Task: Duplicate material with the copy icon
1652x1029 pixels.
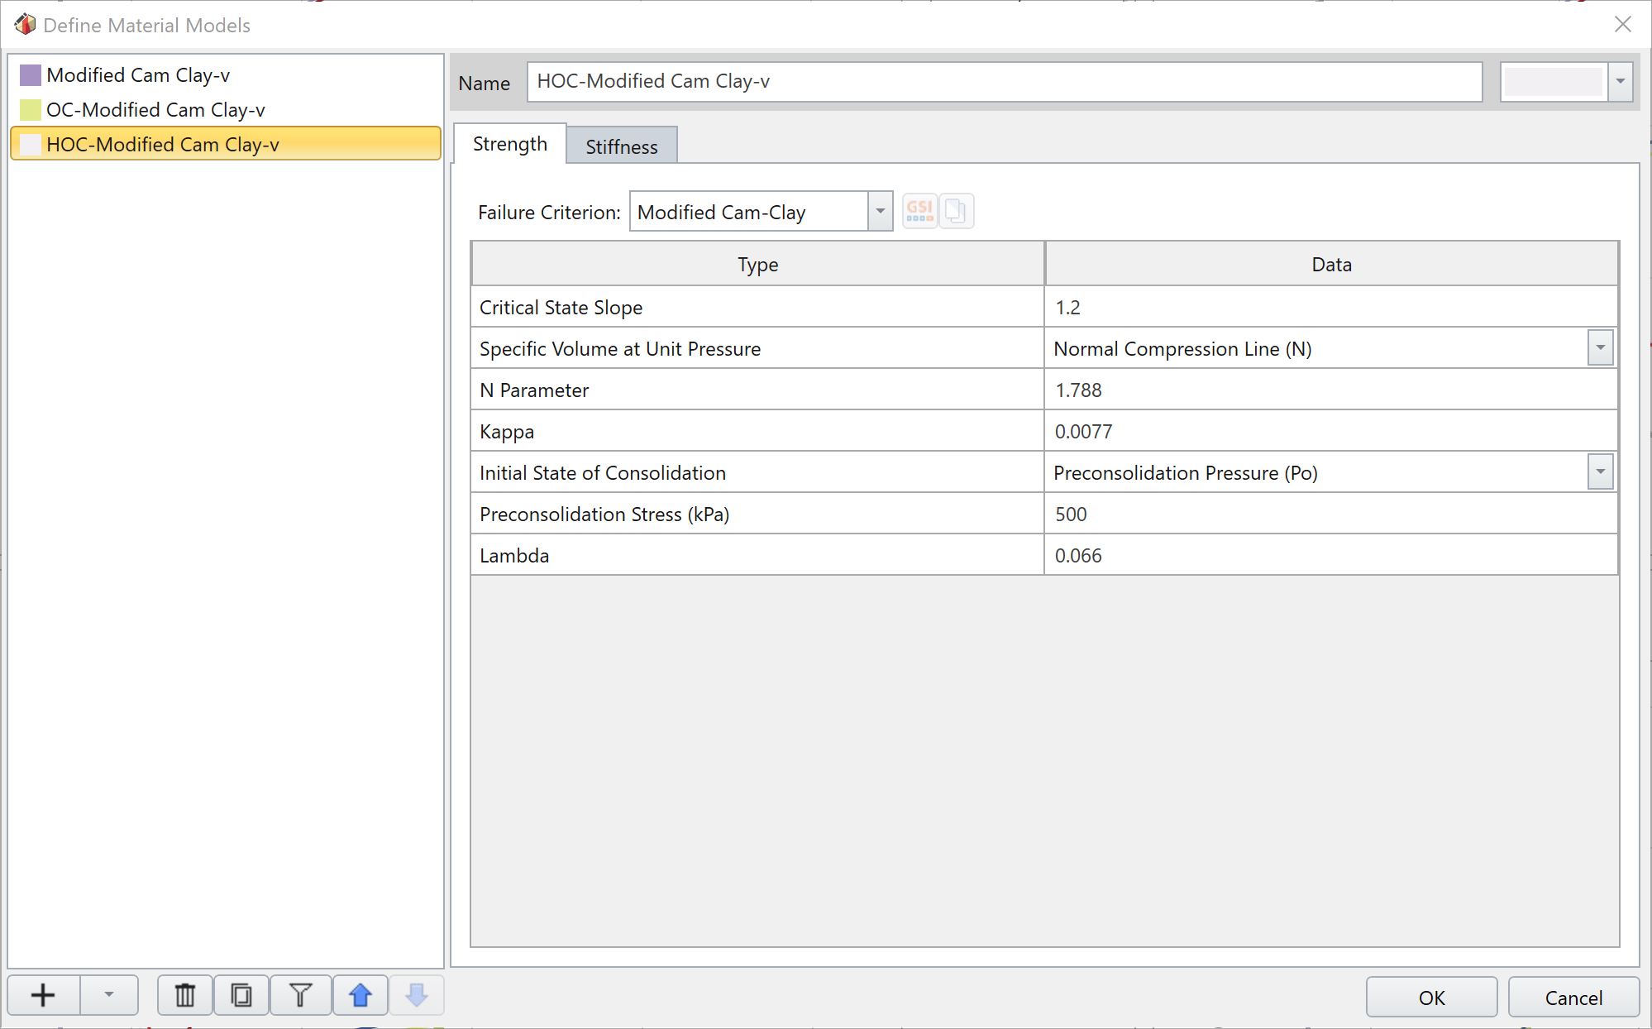Action: tap(241, 995)
